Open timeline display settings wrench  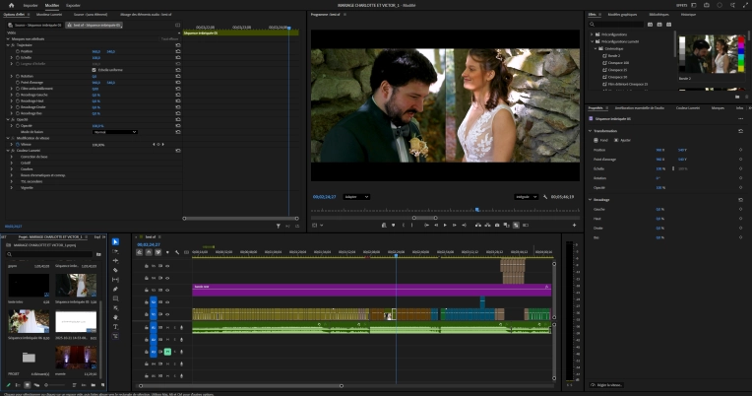(177, 252)
